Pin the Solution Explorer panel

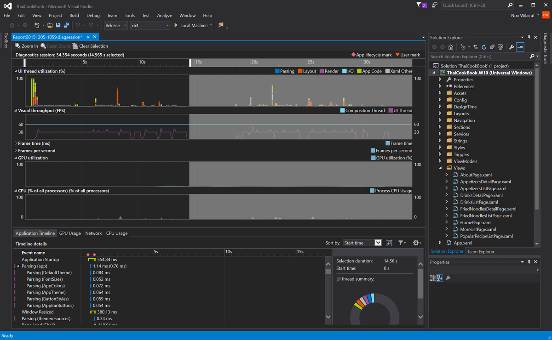[529, 37]
